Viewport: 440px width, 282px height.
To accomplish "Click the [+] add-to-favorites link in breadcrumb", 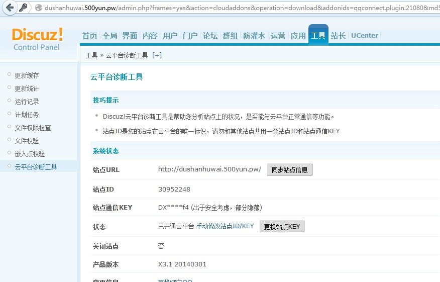I will click(157, 55).
